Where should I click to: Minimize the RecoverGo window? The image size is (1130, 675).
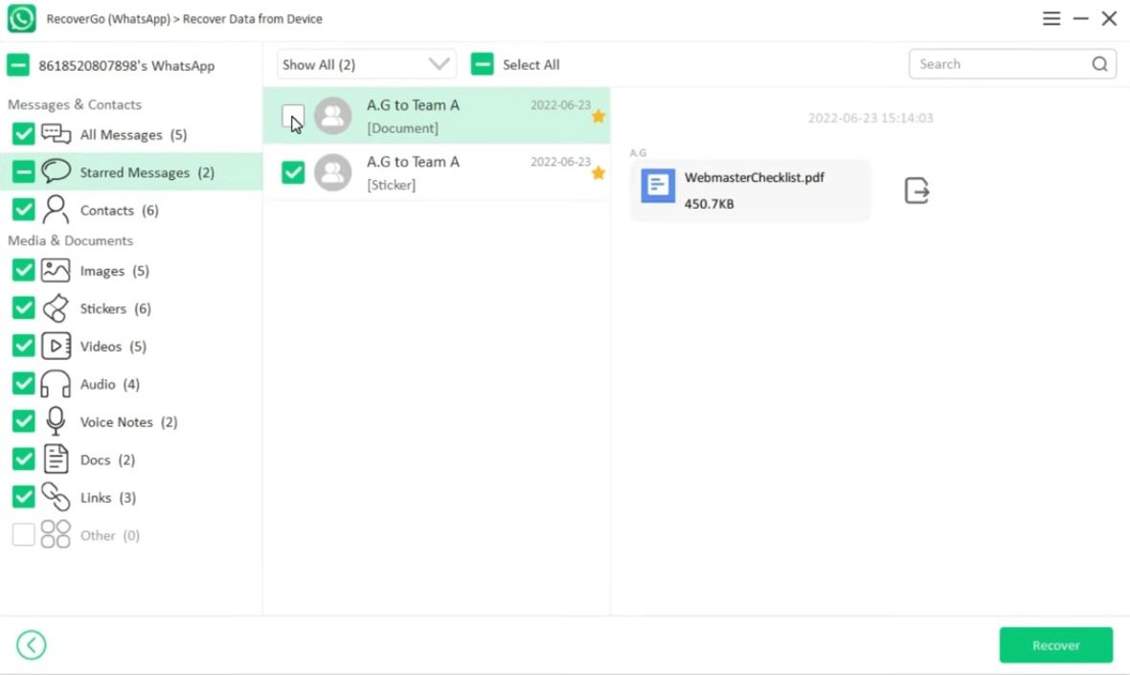click(1080, 19)
